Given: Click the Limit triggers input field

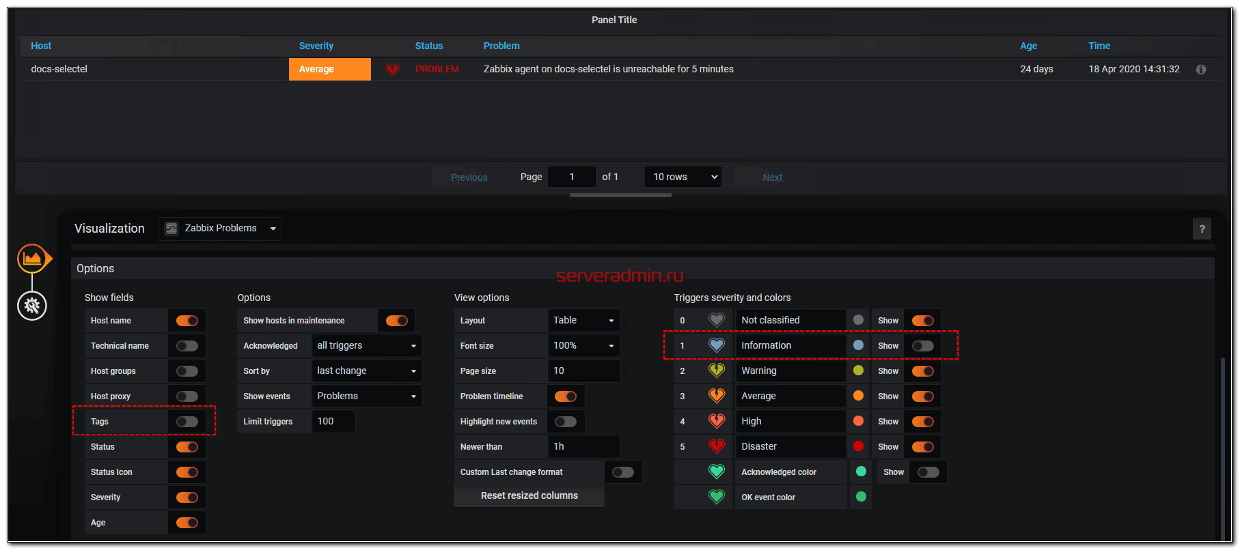Looking at the screenshot, I should (333, 422).
